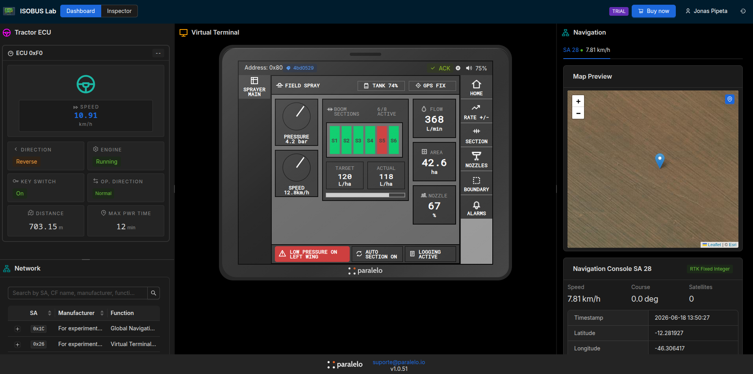Click the TANK 74% indicator
753x374 pixels.
pos(381,86)
